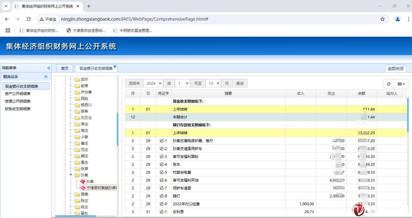
Task: Collapse the 导航菜单 sidebar using double-arrow icon
Action: (x=49, y=68)
